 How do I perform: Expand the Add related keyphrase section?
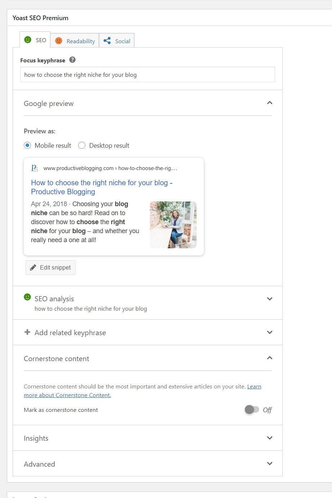coord(270,332)
